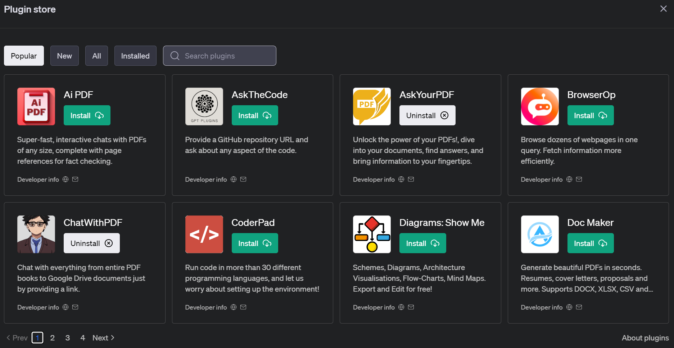This screenshot has height=348, width=674.
Task: Click the CoderPad code brackets logo
Action: point(204,234)
